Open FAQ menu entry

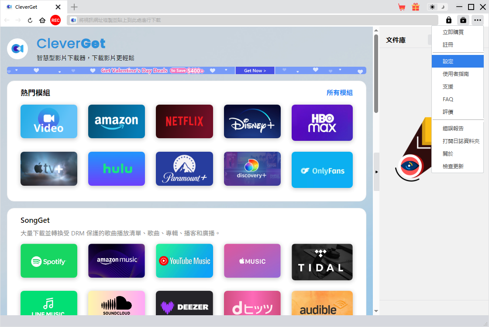[x=458, y=99]
